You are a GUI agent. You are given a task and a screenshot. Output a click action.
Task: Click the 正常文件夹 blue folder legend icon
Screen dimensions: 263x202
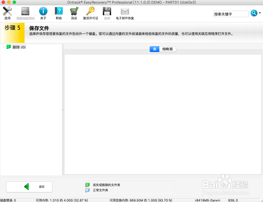pos(88,190)
